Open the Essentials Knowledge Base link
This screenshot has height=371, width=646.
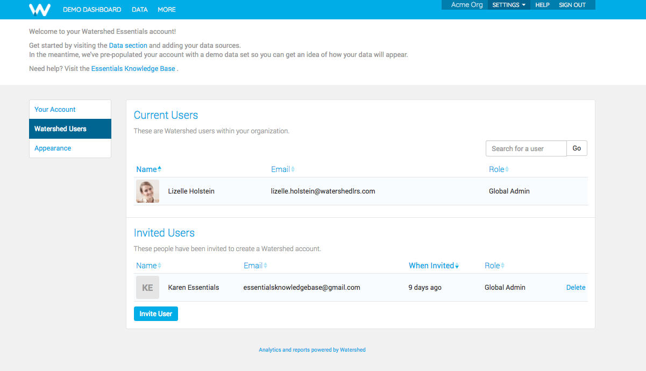[133, 69]
